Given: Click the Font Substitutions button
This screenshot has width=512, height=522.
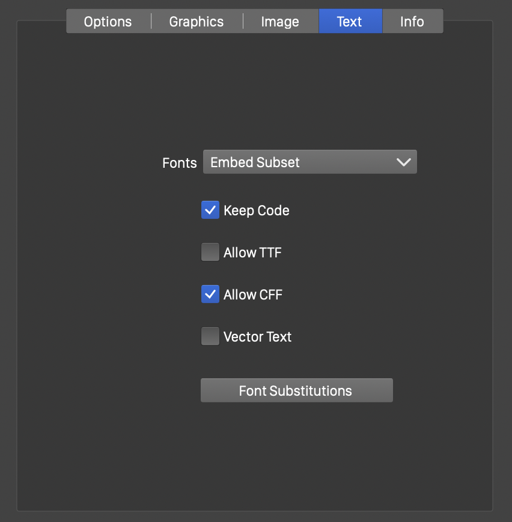Looking at the screenshot, I should [296, 391].
